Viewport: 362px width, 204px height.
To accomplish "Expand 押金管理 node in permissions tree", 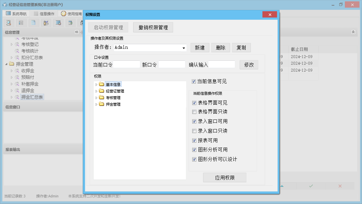I will [97, 104].
